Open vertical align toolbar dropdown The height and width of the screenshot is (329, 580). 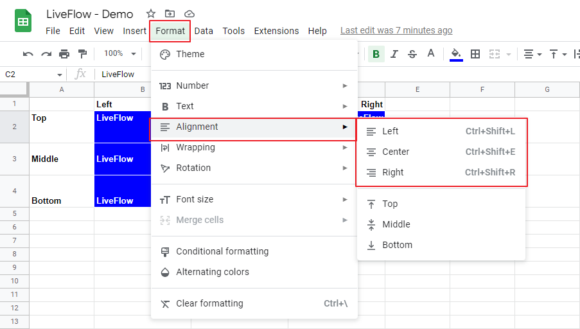pos(558,54)
